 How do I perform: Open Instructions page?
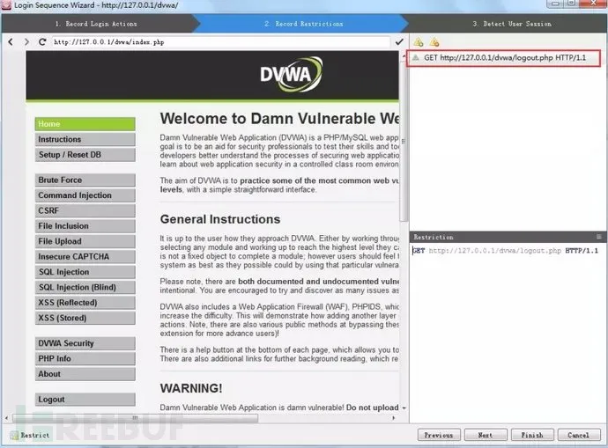pos(85,139)
